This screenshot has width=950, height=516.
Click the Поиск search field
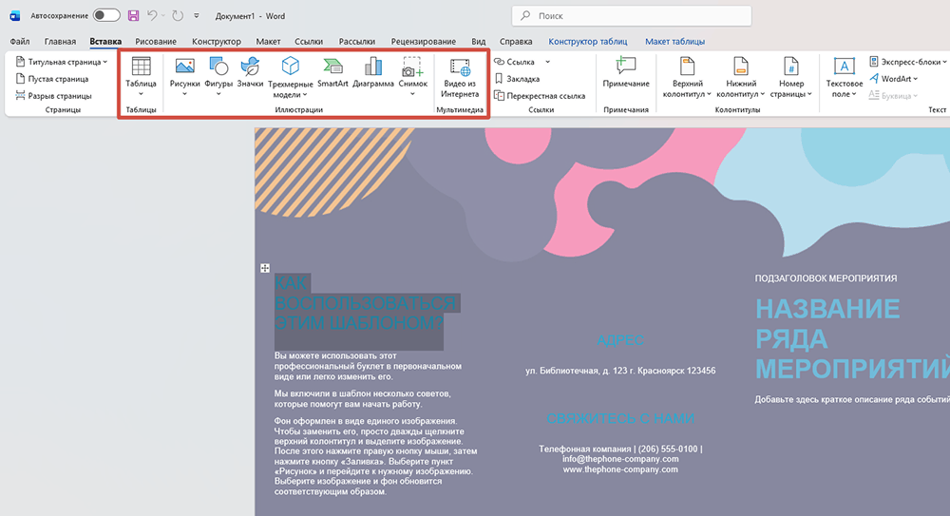632,16
